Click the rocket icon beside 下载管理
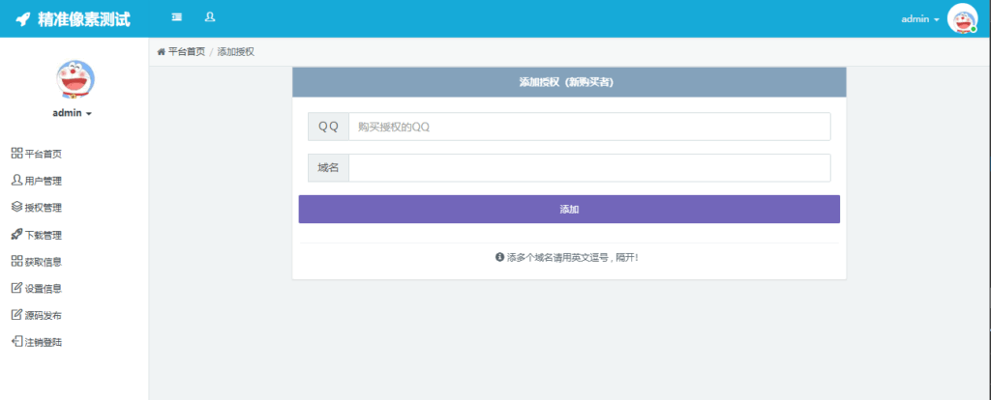The height and width of the screenshot is (400, 991). 17,234
